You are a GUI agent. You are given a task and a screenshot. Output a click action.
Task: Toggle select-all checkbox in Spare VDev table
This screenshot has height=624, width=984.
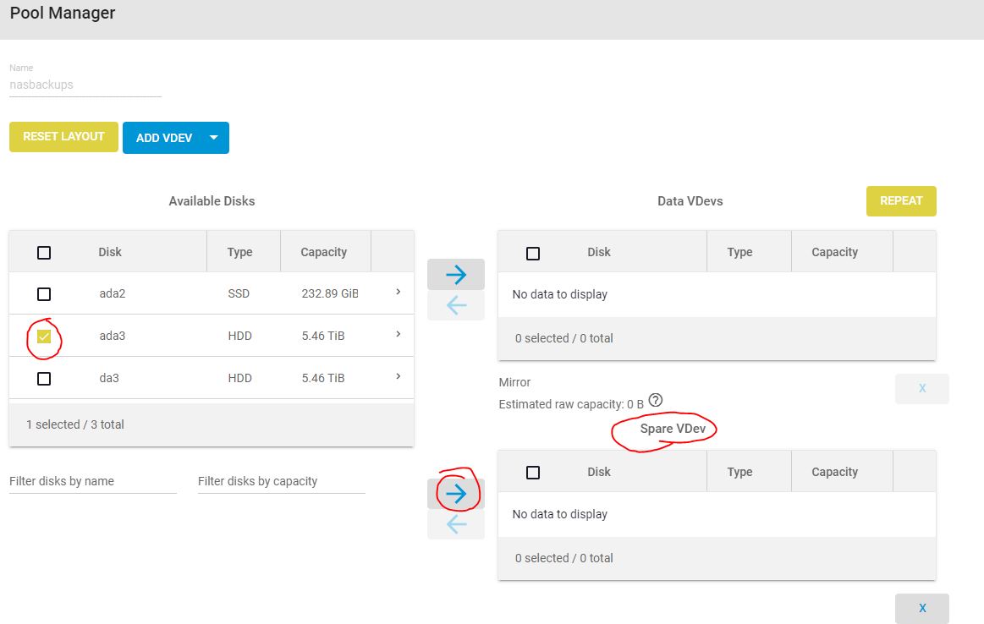point(533,473)
